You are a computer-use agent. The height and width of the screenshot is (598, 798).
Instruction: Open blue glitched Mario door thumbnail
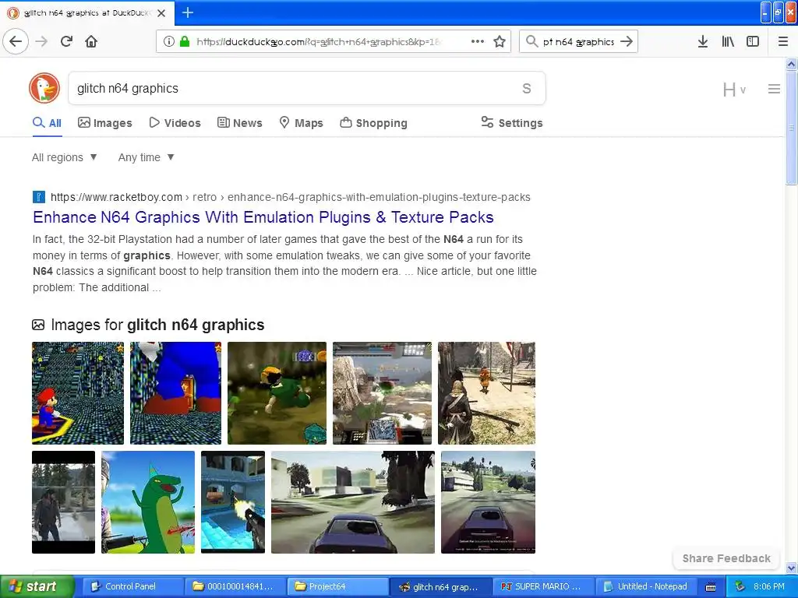coord(175,393)
